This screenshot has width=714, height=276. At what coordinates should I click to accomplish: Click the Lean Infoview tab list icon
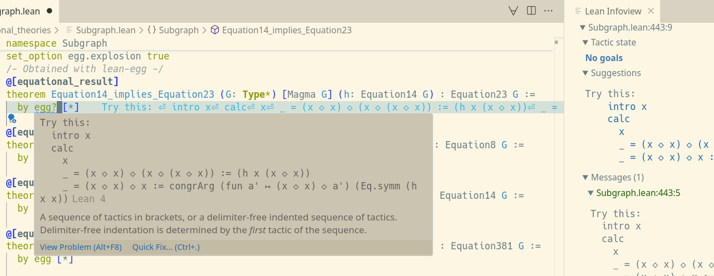(578, 11)
